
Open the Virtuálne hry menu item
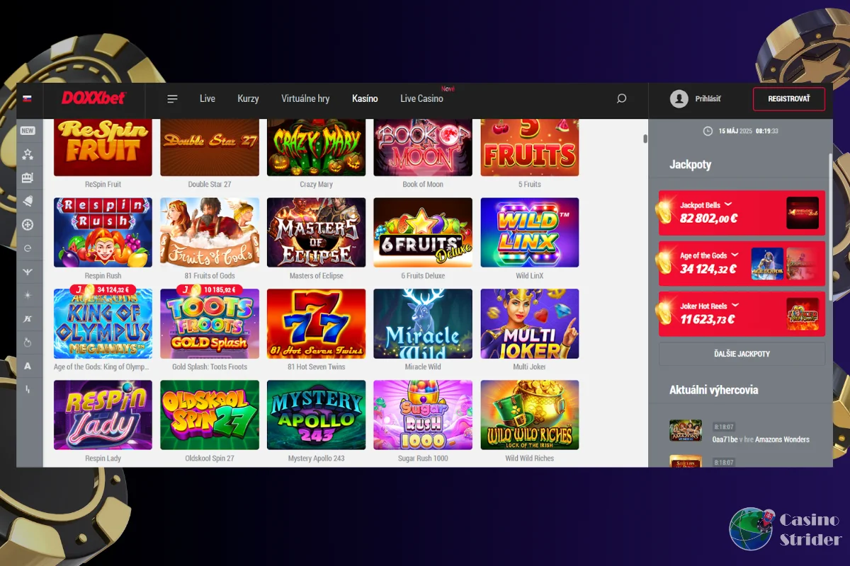305,99
